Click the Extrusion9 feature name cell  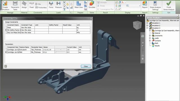25,50
